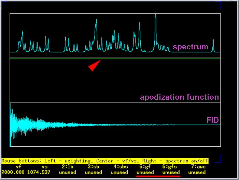Click the unused value under 5:gf
The image size is (239, 180).
tap(145, 173)
